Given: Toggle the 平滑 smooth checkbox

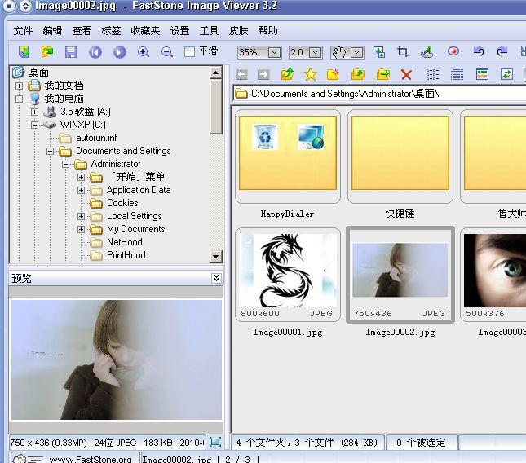Looking at the screenshot, I should click(189, 52).
